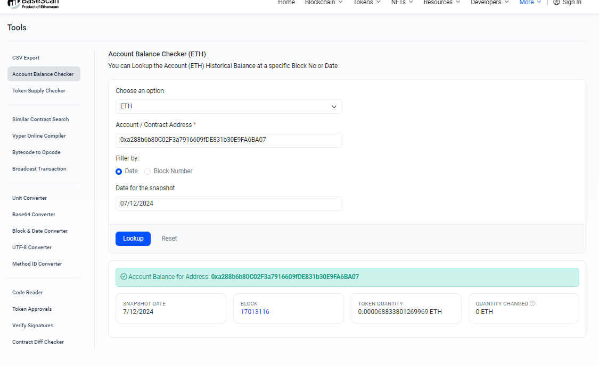Go to Home in top navigation
Viewport: 599px width, 366px height.
[x=286, y=2]
